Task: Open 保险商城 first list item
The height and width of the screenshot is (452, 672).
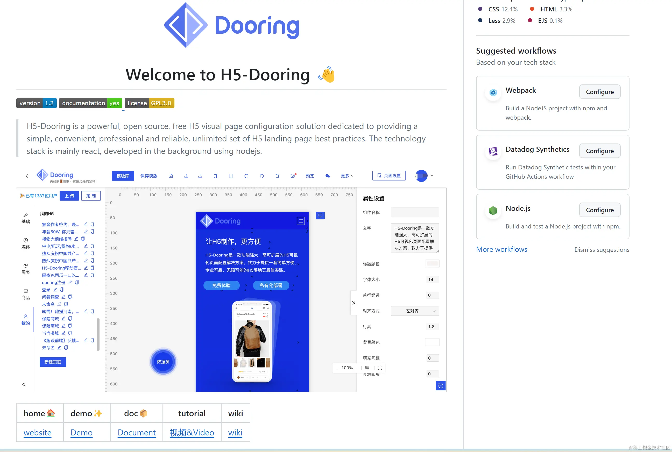Action: [51, 319]
